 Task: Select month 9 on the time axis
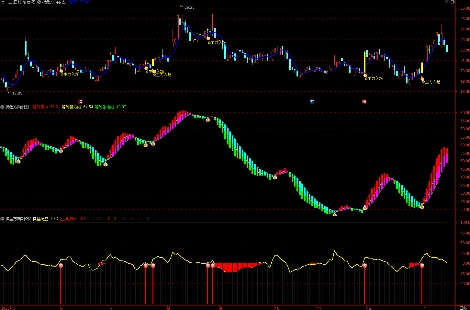[x=221, y=308]
